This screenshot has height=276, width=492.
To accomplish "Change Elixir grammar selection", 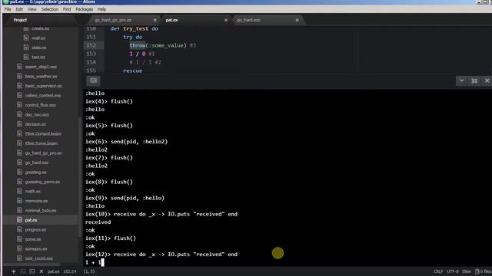I will pyautogui.click(x=467, y=271).
